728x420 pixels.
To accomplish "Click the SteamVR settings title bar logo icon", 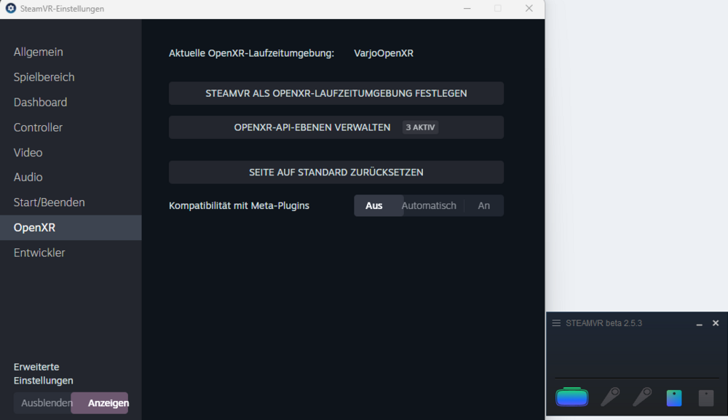I will tap(10, 8).
